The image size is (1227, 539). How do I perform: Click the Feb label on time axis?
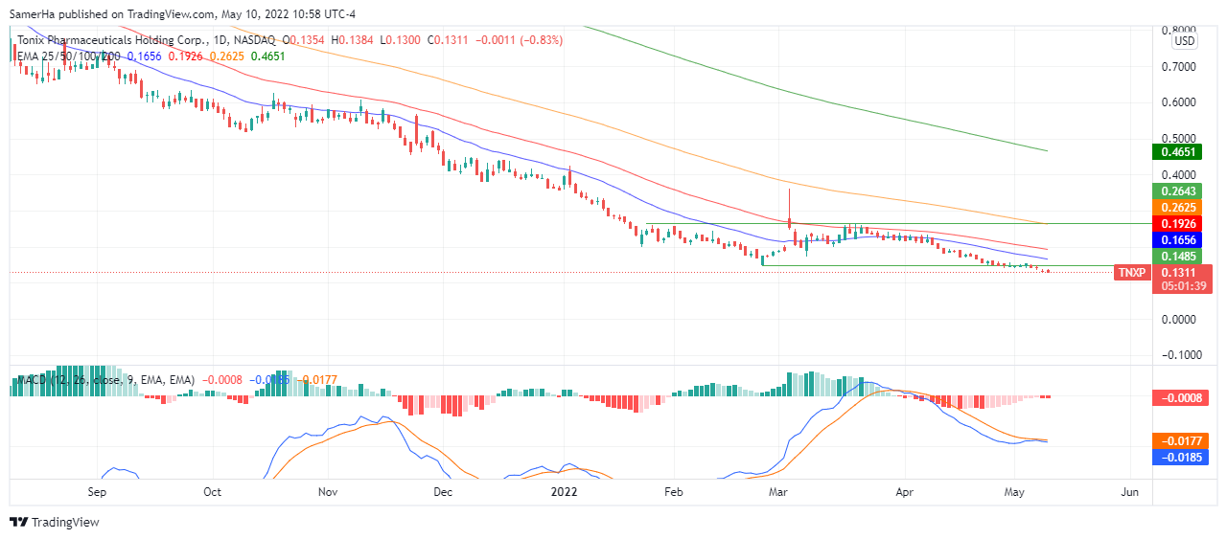click(x=673, y=491)
